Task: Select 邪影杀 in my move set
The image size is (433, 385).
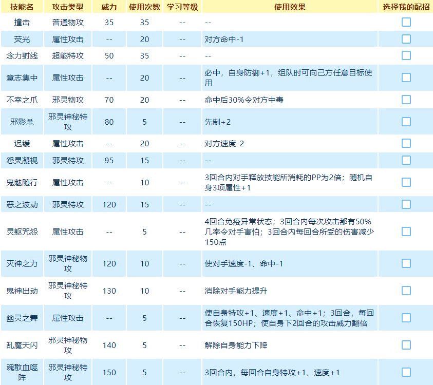Action: (406, 122)
